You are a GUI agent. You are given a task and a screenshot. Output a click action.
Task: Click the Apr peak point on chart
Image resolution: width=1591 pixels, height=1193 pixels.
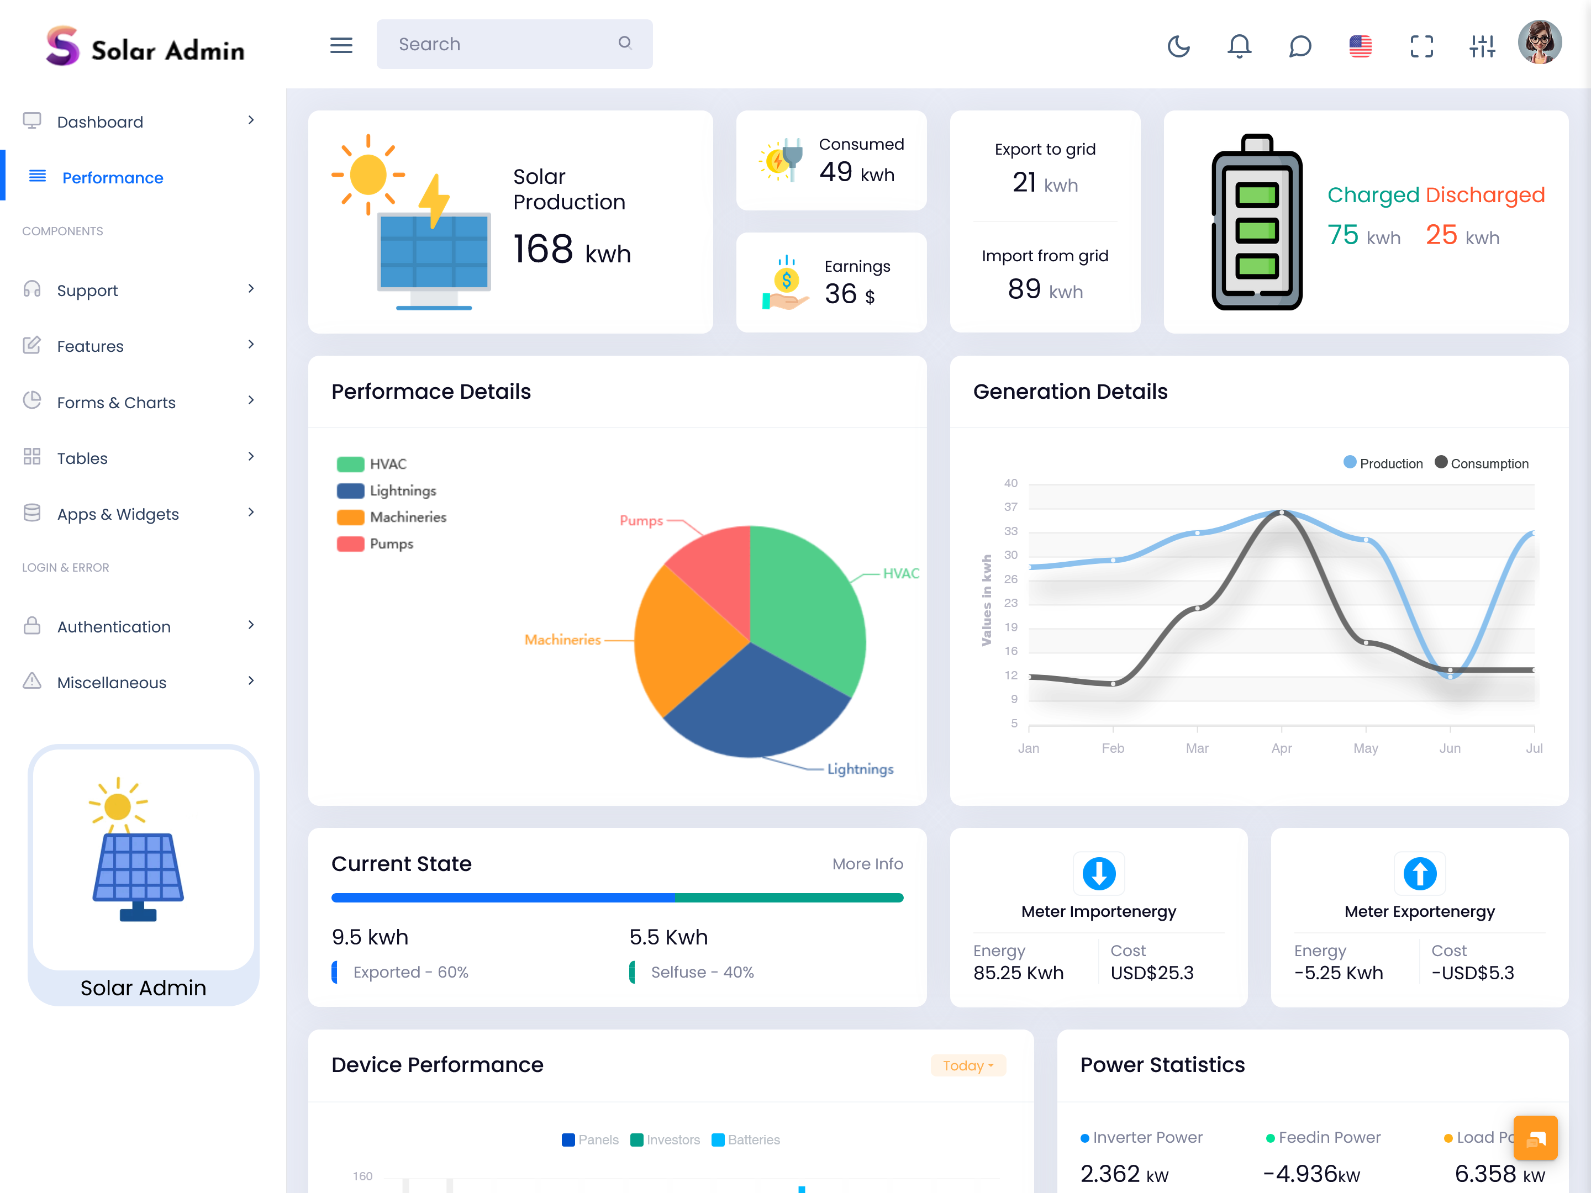coord(1281,512)
